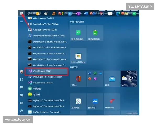Open the 联想应用商店 tile
This screenshot has height=126, width=157.
[78, 33]
